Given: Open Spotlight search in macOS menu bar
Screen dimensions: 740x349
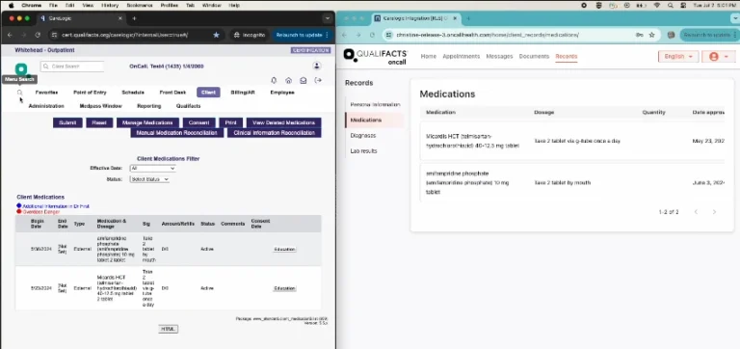Looking at the screenshot, I should pos(671,5).
